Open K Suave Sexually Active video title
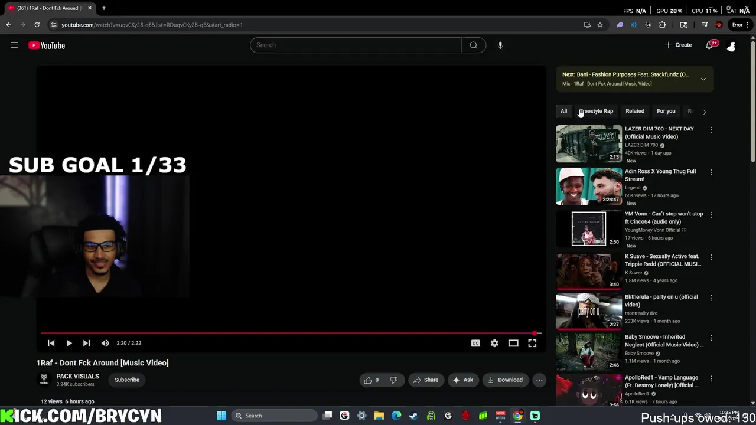Viewport: 756px width, 425px height. (x=663, y=260)
